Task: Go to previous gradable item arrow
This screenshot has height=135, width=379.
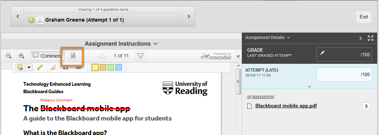Action: coord(17,16)
